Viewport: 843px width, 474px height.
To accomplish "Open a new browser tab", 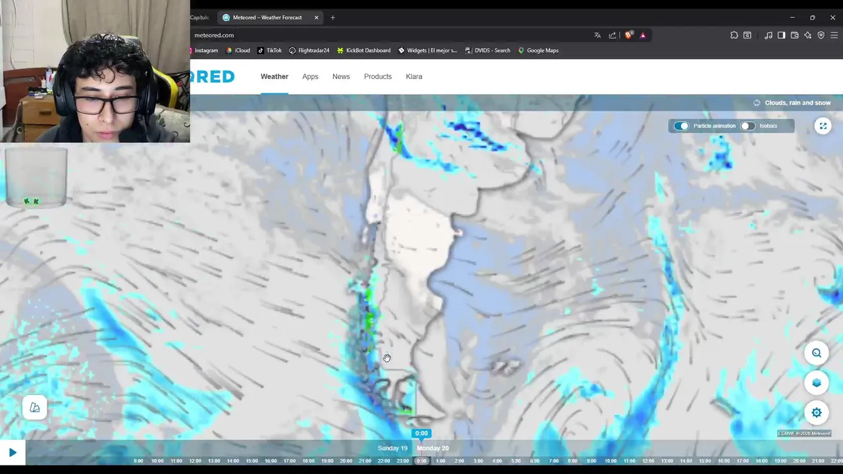I will (x=333, y=18).
